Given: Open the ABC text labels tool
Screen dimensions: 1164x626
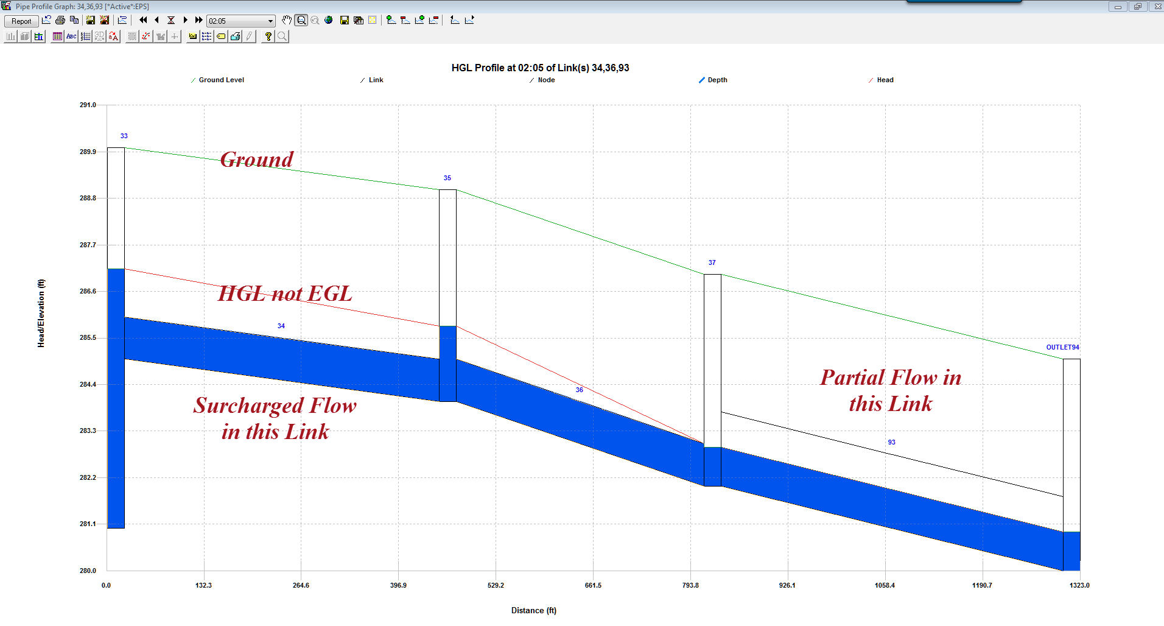Looking at the screenshot, I should (71, 36).
